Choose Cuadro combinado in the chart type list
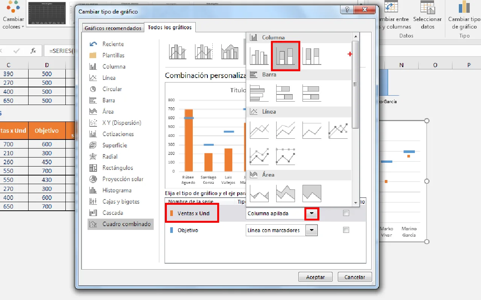 coord(121,224)
